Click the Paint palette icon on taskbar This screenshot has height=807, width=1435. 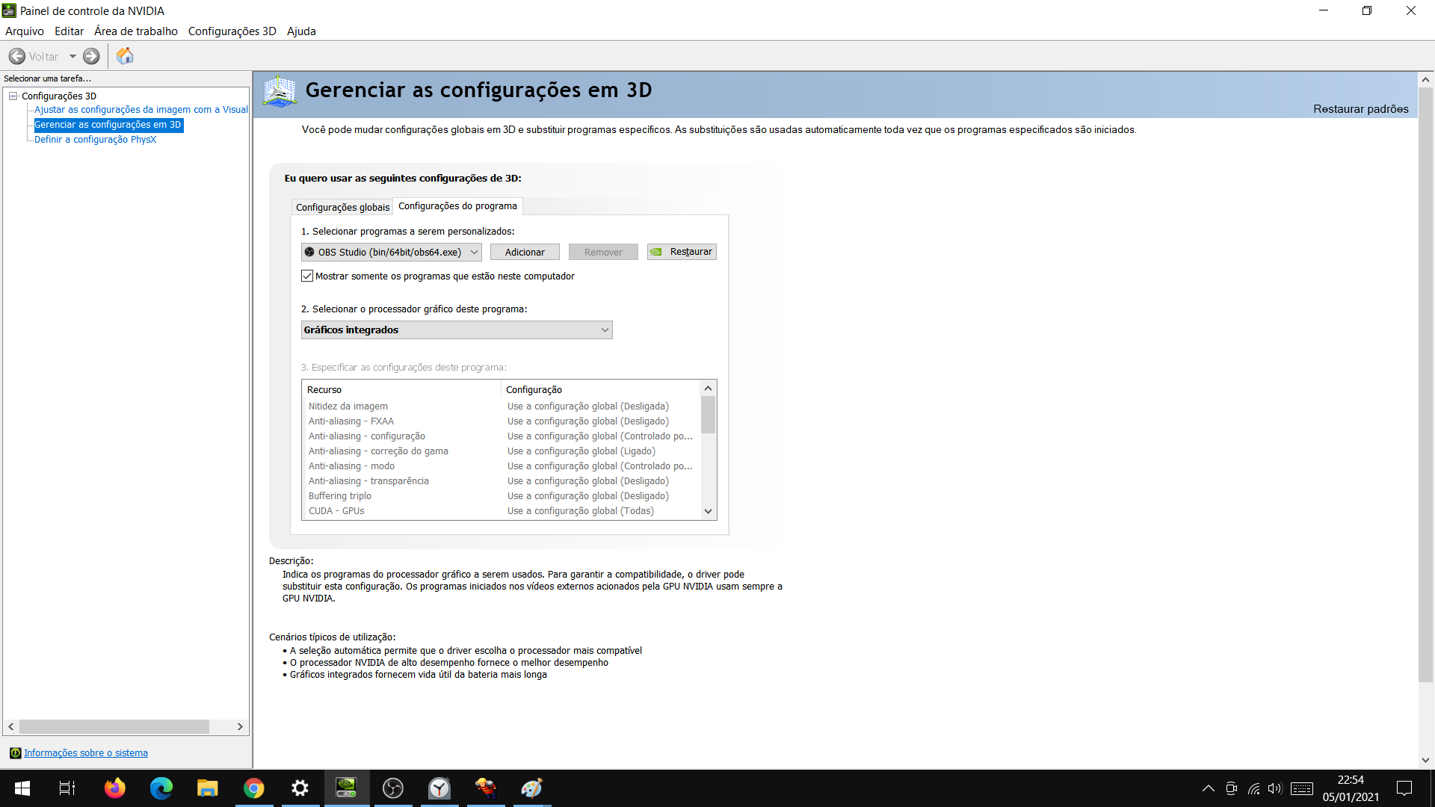532,788
